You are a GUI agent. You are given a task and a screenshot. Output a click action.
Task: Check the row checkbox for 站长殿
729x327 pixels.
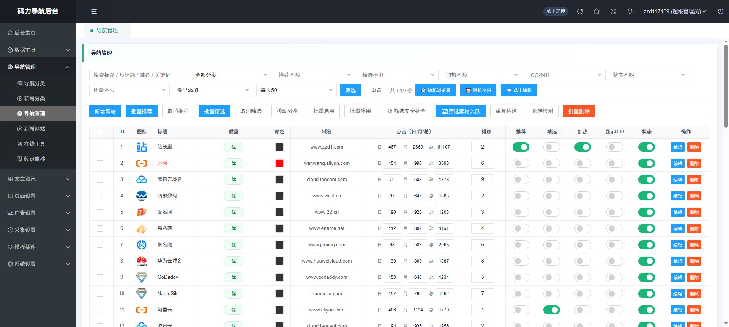coord(100,147)
